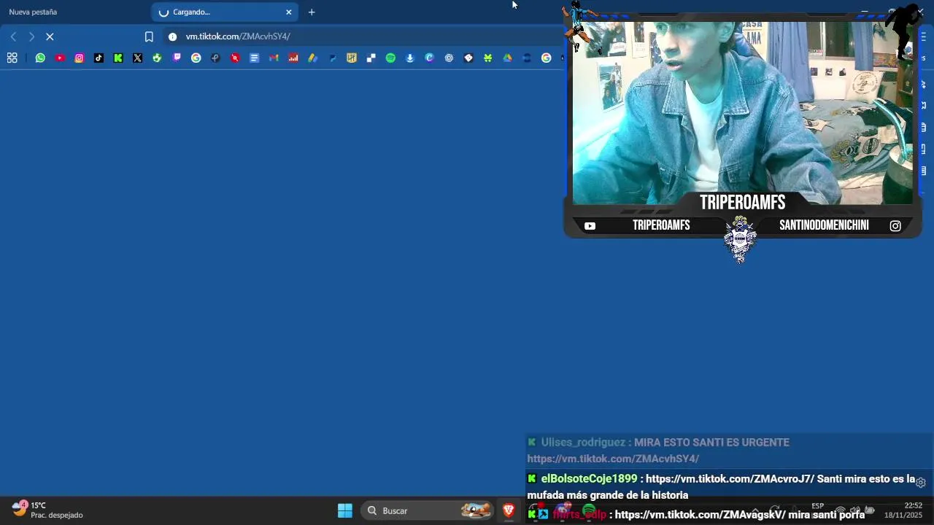
Task: Go forward to next page
Action: coord(31,36)
